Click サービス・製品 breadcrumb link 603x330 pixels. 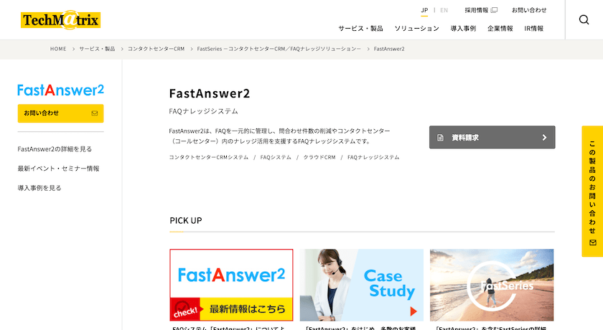pyautogui.click(x=97, y=49)
